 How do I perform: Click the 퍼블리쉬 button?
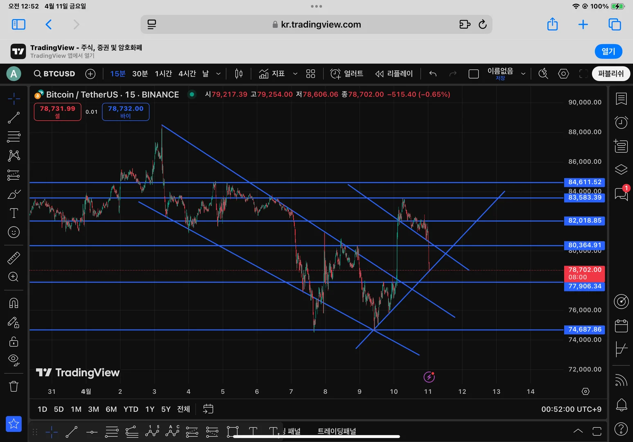(611, 74)
